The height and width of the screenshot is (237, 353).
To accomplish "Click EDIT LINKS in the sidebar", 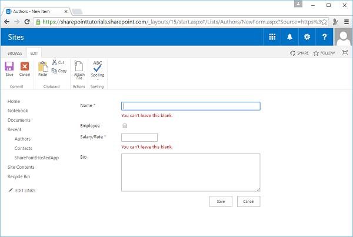I will point(25,191).
